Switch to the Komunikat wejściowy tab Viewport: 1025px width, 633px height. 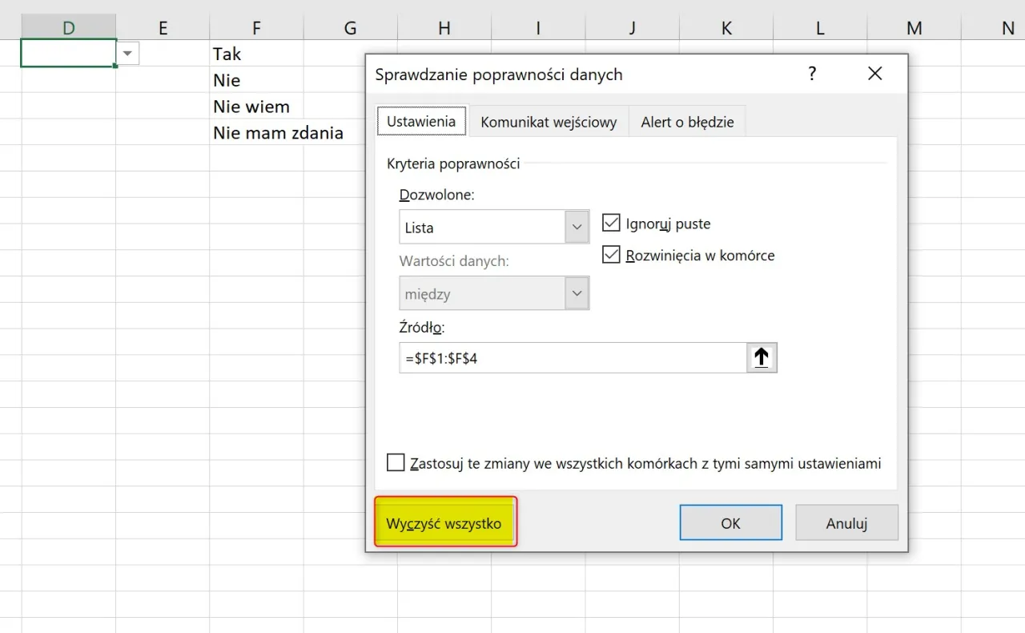point(549,123)
